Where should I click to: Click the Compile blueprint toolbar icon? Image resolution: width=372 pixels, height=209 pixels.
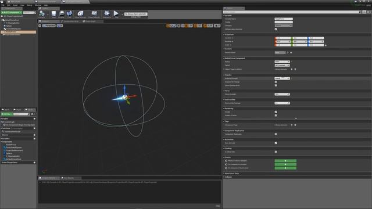[x=42, y=14]
